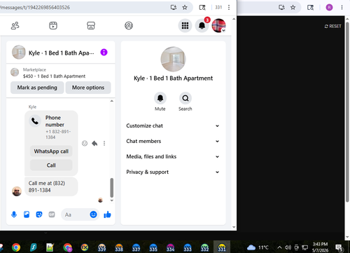Open the notifications bell with badge
350x253 pixels.
point(202,25)
